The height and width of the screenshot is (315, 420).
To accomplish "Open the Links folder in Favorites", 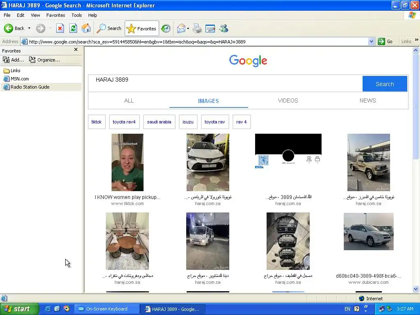I will (x=12, y=71).
